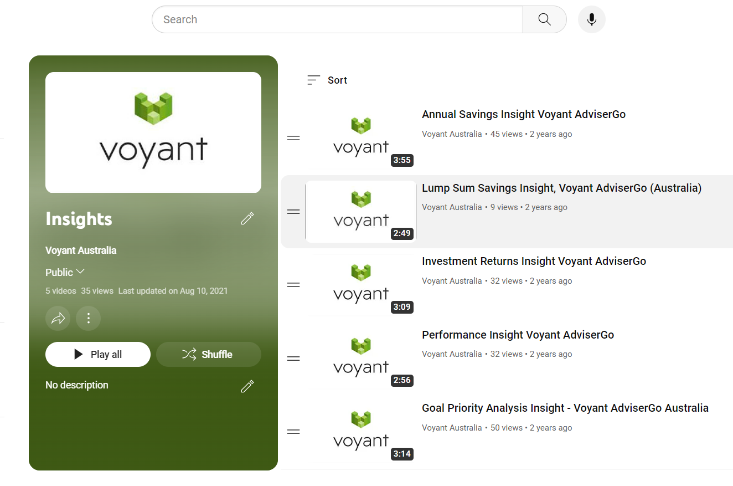Click Voyant Australia channel under Annual Savings video
Viewport: 733px width, 486px height.
click(452, 134)
